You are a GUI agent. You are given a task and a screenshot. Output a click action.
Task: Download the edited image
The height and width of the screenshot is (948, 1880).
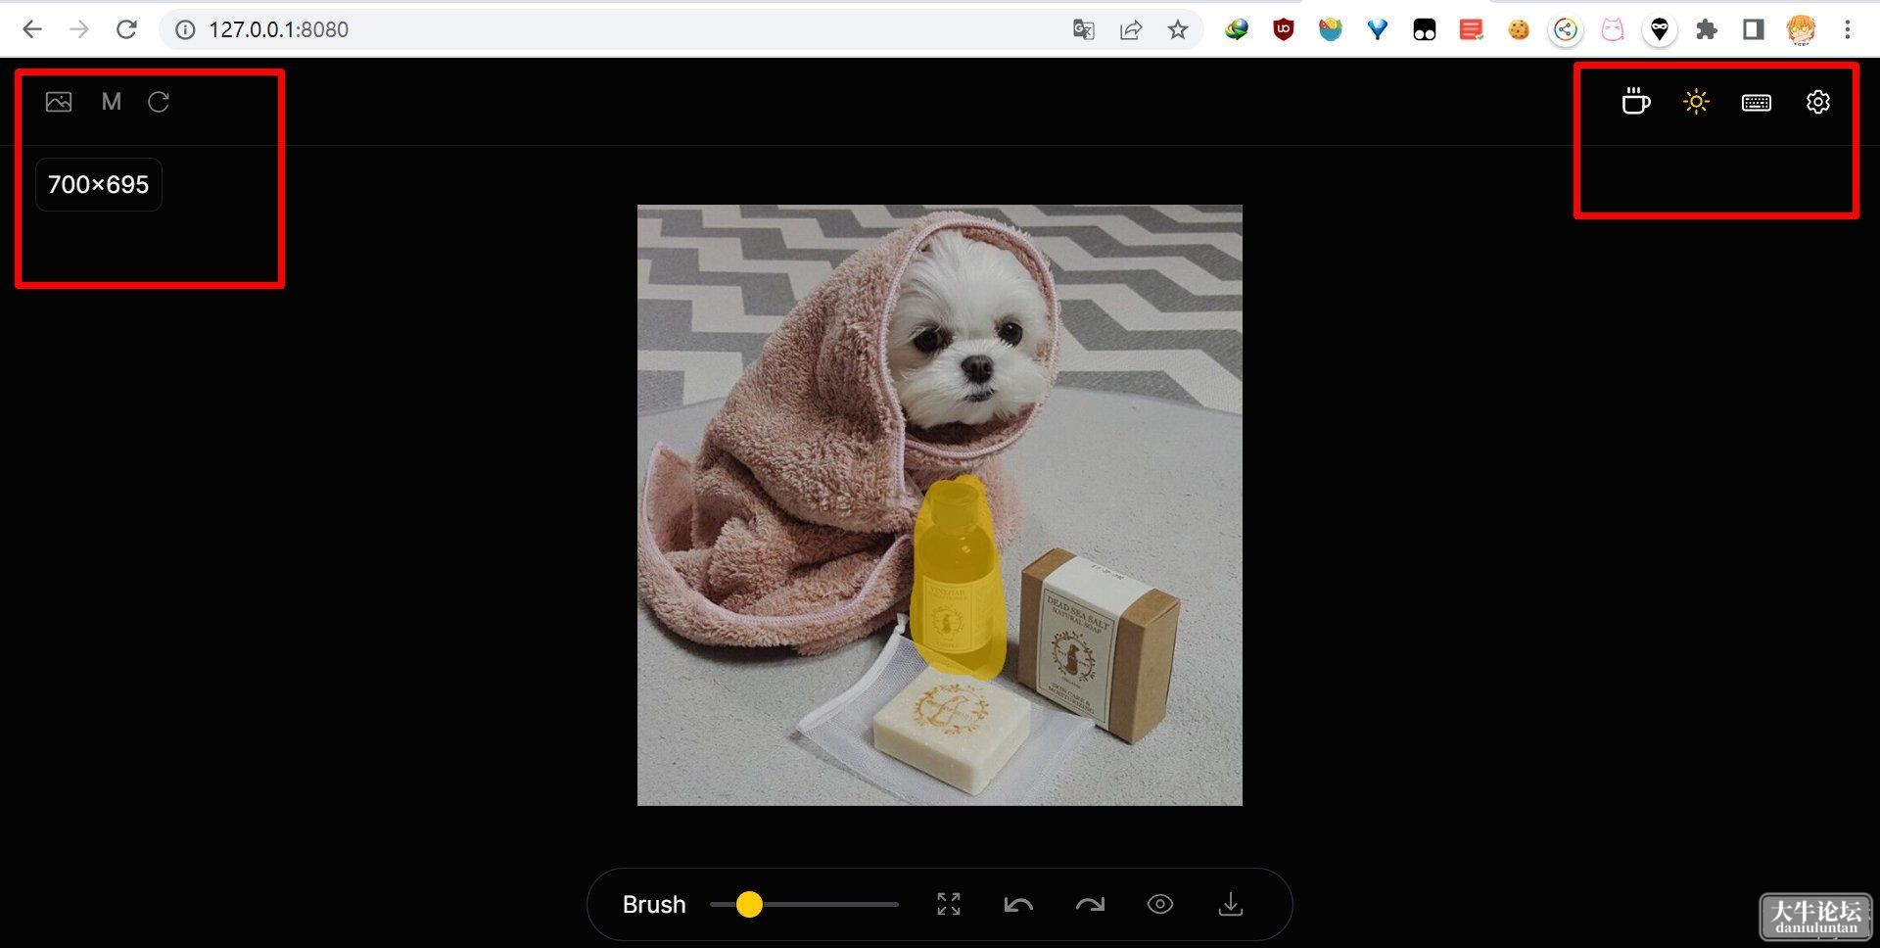coord(1231,904)
